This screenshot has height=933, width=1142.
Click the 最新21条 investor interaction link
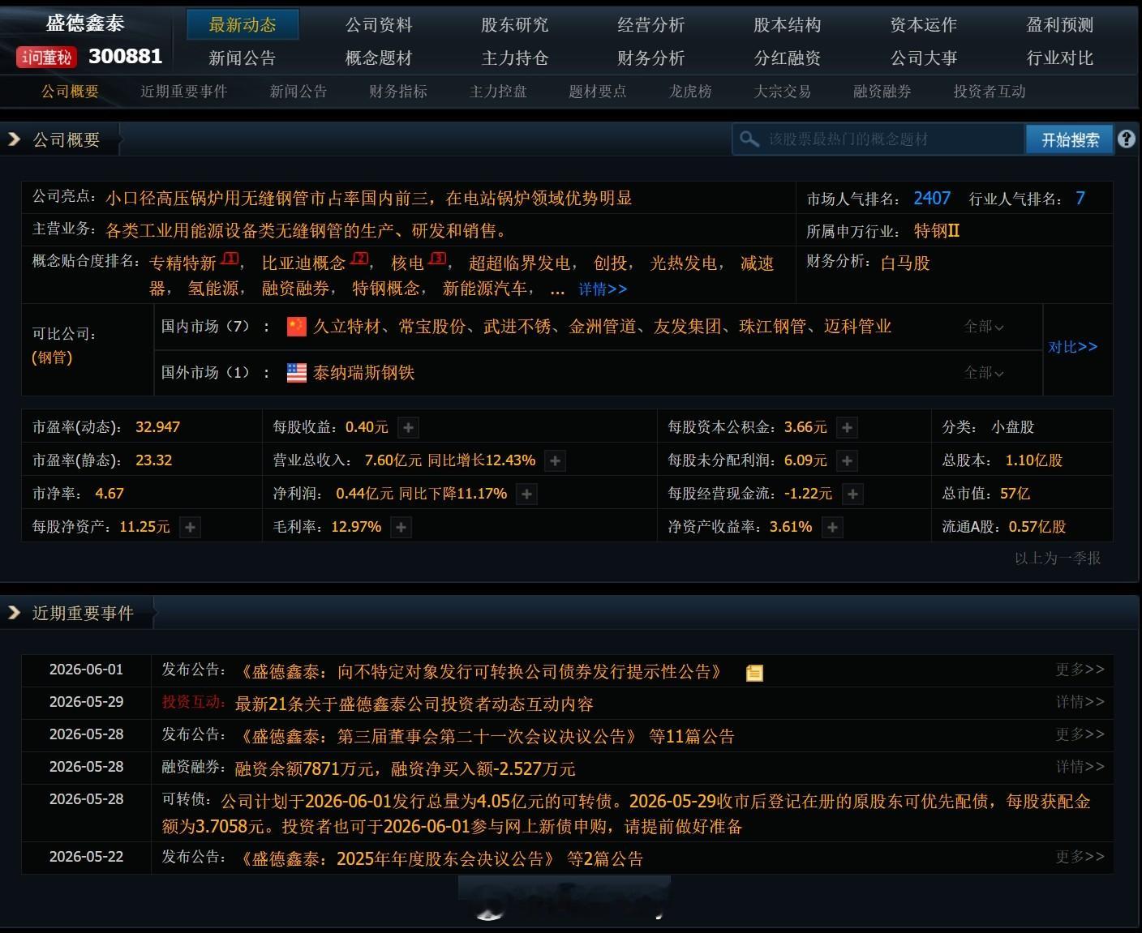click(414, 704)
